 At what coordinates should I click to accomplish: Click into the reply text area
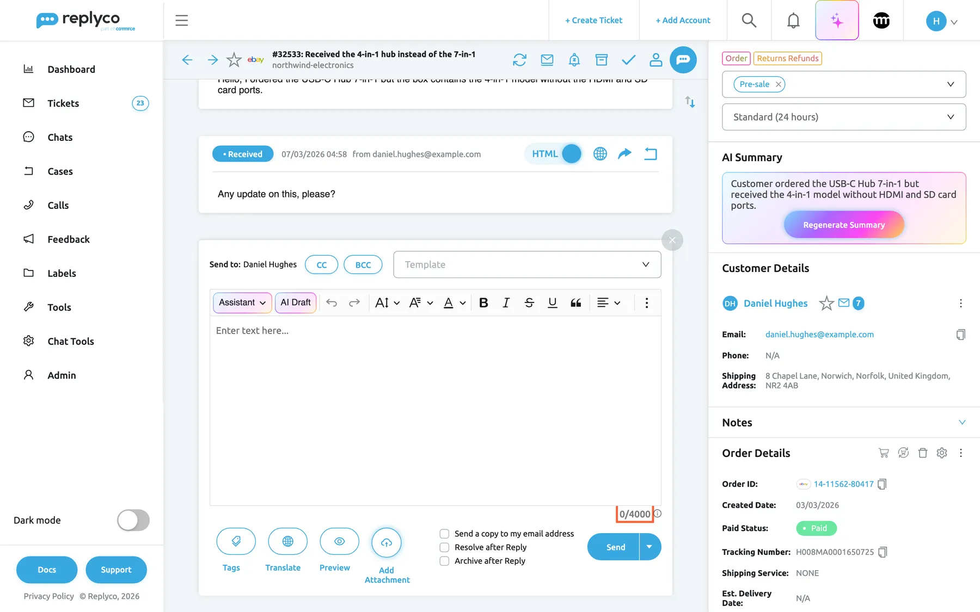pyautogui.click(x=435, y=411)
